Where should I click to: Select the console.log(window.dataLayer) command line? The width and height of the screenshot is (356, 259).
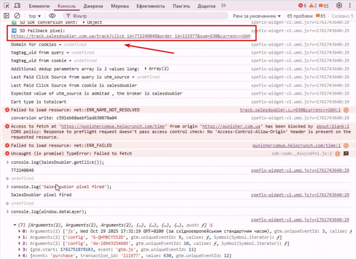point(48,212)
